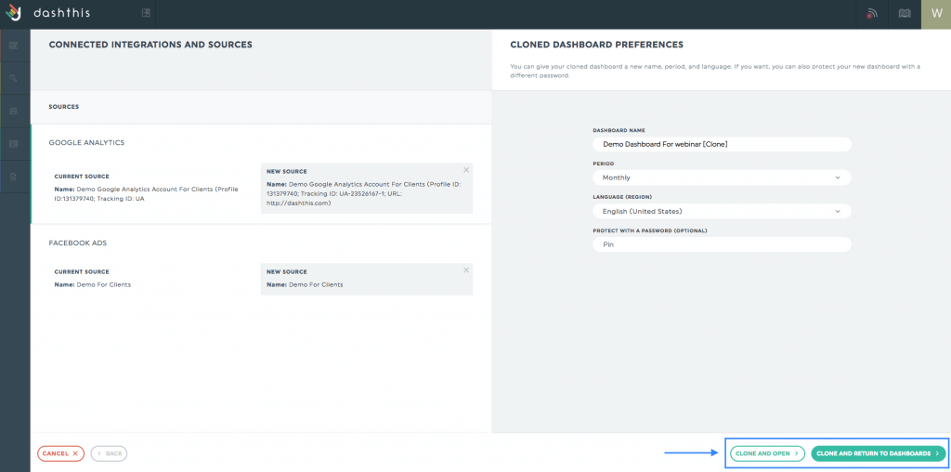Select the Google Analytics section heading
Screen dimensions: 951x472
pos(86,142)
